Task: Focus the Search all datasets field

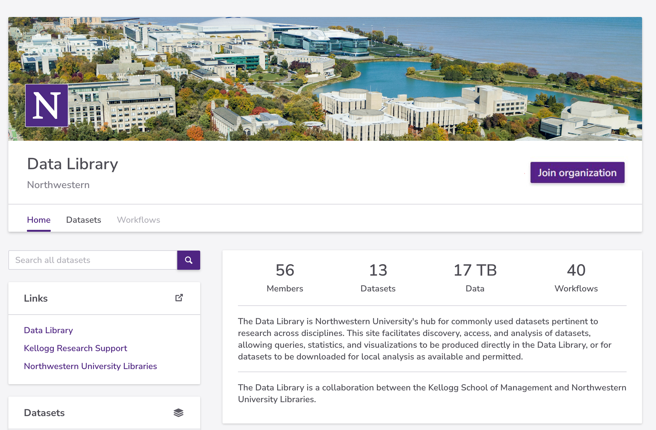Action: [x=93, y=260]
